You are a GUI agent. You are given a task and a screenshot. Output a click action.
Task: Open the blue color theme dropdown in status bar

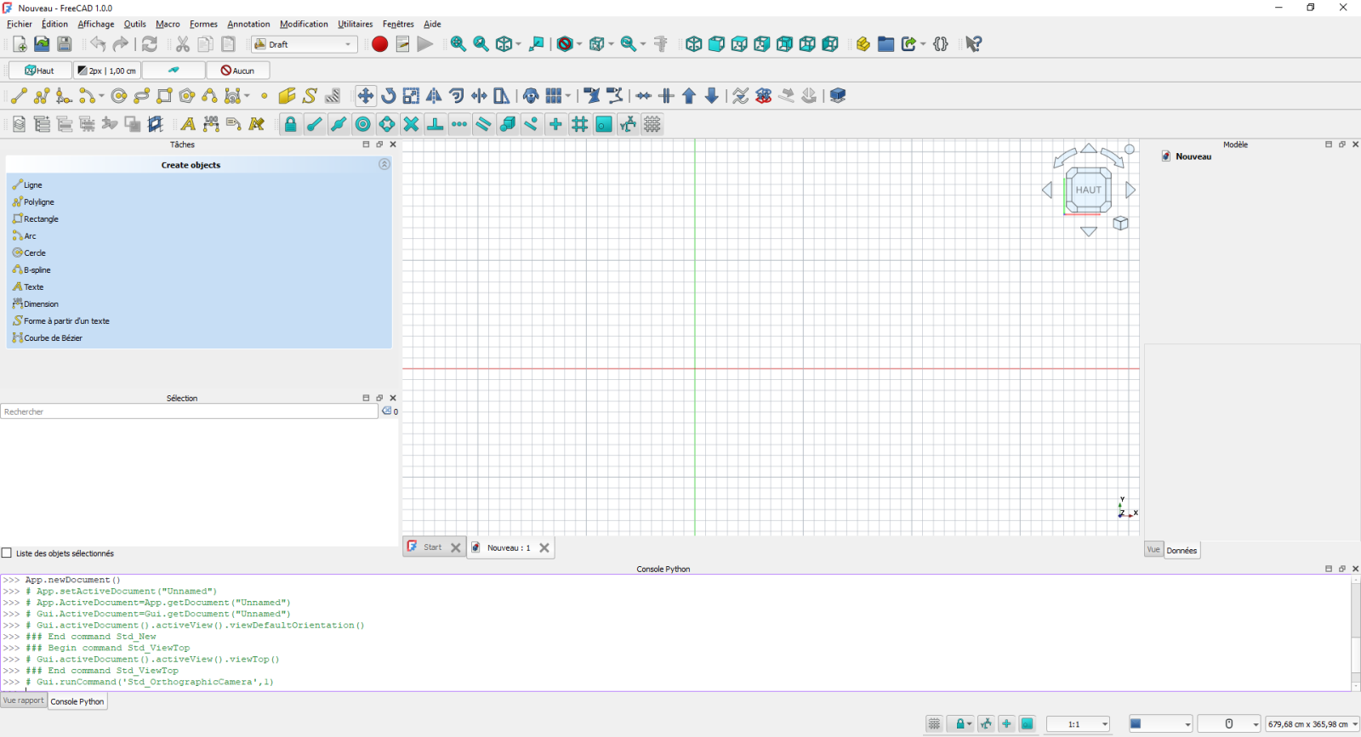(x=1160, y=724)
